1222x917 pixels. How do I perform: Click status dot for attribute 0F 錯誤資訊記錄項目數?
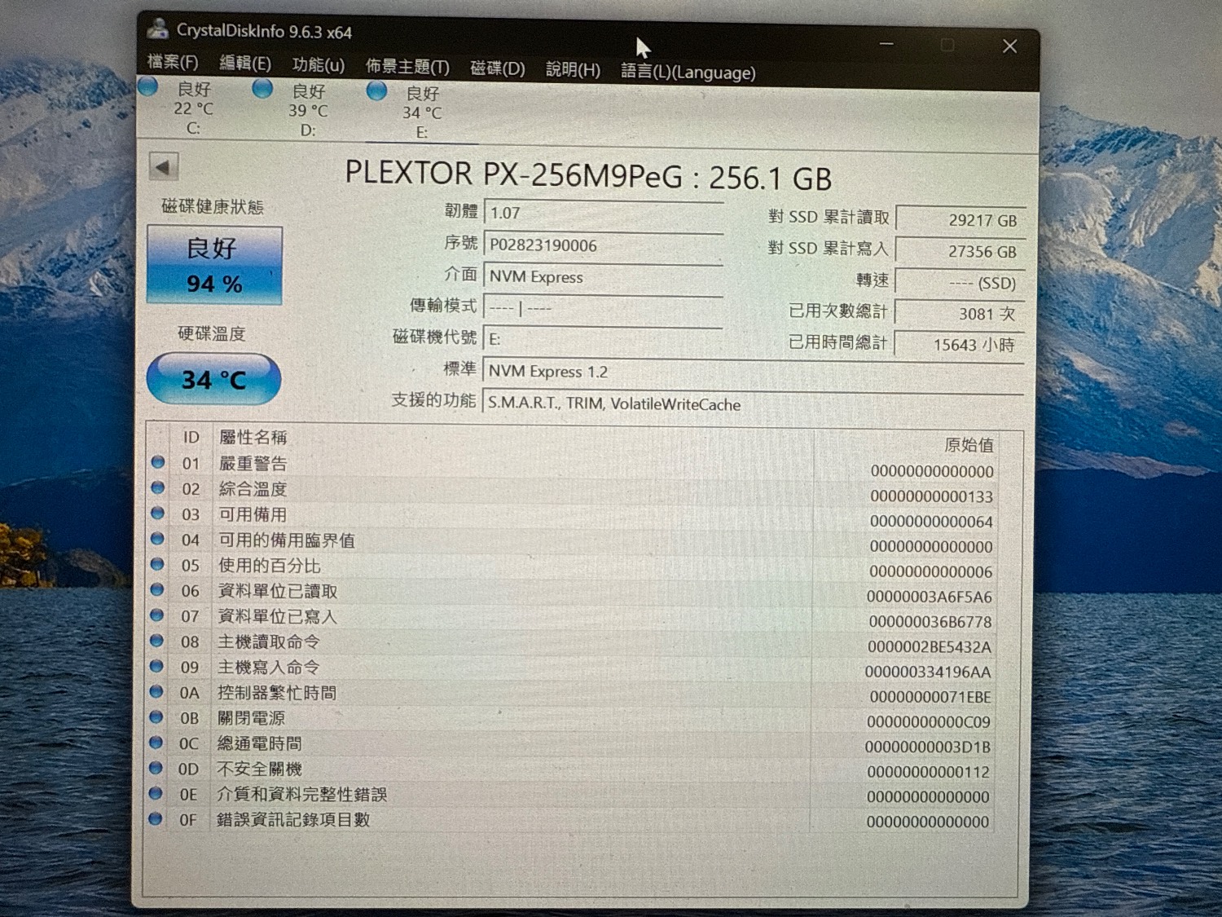pyautogui.click(x=156, y=818)
